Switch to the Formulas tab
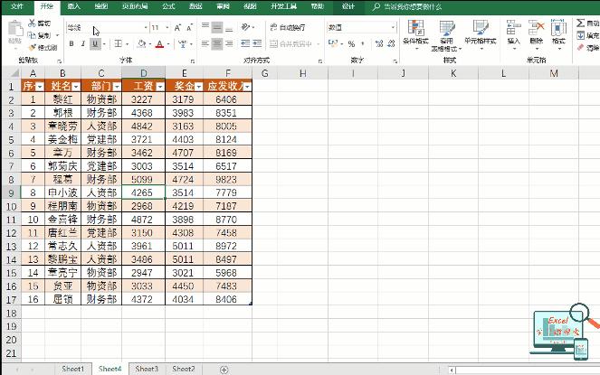 pyautogui.click(x=168, y=6)
